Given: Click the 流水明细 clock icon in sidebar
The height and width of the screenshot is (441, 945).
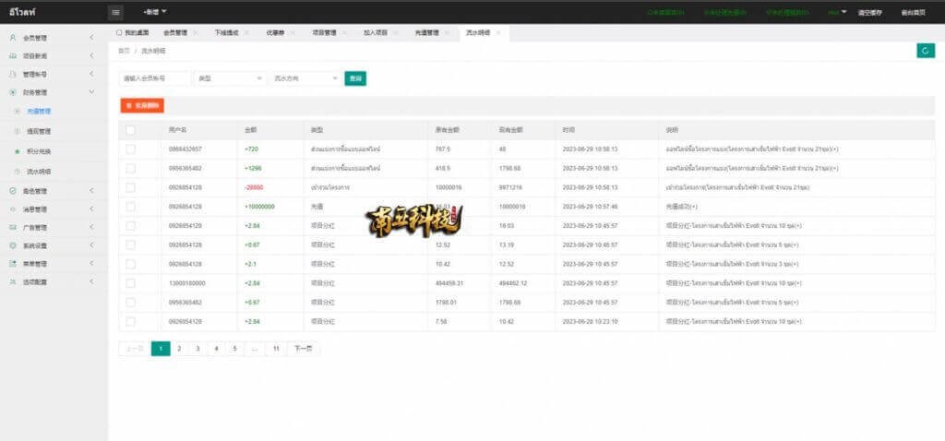Looking at the screenshot, I should (x=17, y=172).
